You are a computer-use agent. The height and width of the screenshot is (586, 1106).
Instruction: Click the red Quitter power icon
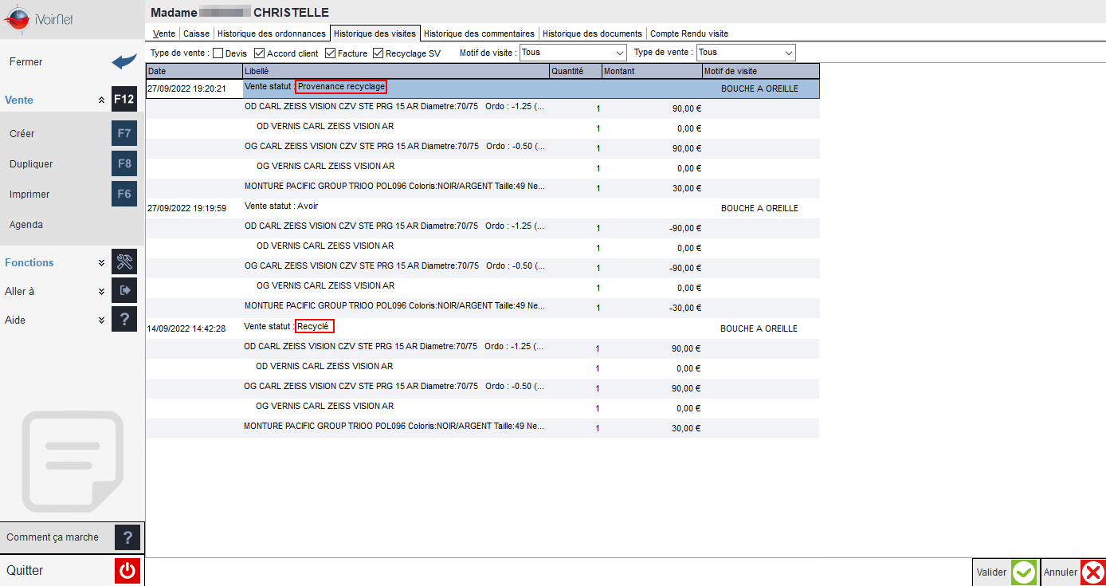(x=127, y=571)
